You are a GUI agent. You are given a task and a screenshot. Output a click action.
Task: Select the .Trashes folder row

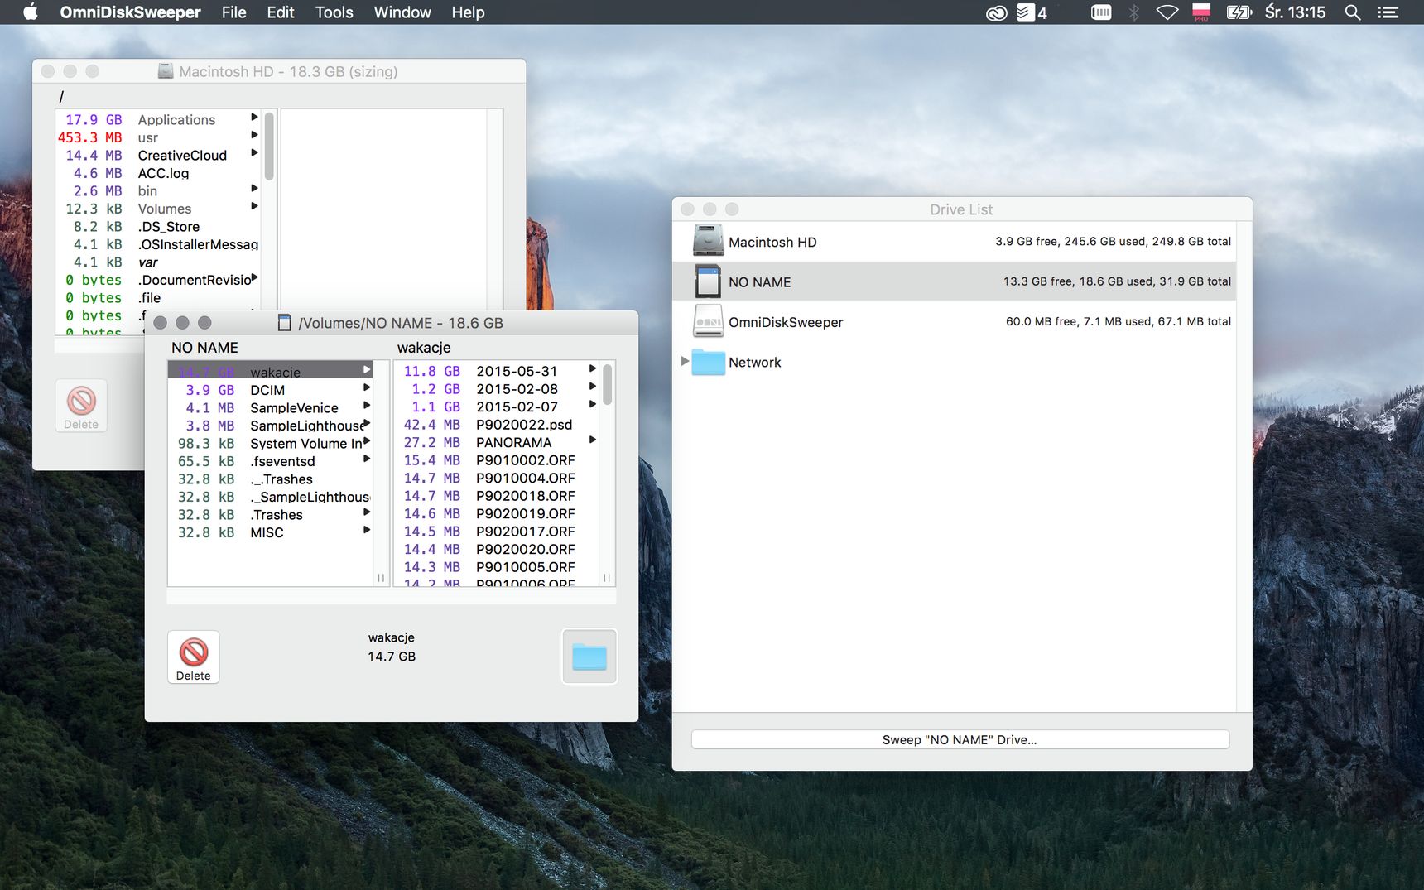(x=271, y=514)
